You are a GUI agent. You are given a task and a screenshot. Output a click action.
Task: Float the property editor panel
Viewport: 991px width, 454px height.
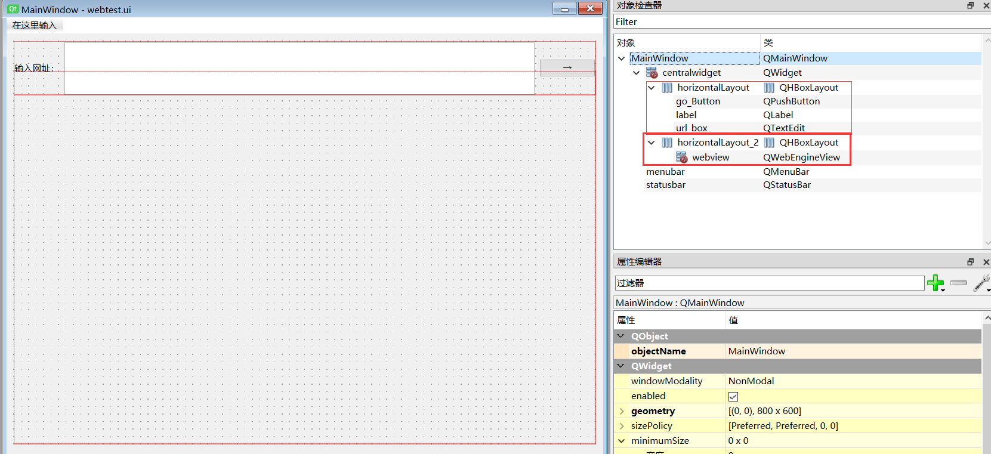(x=971, y=262)
